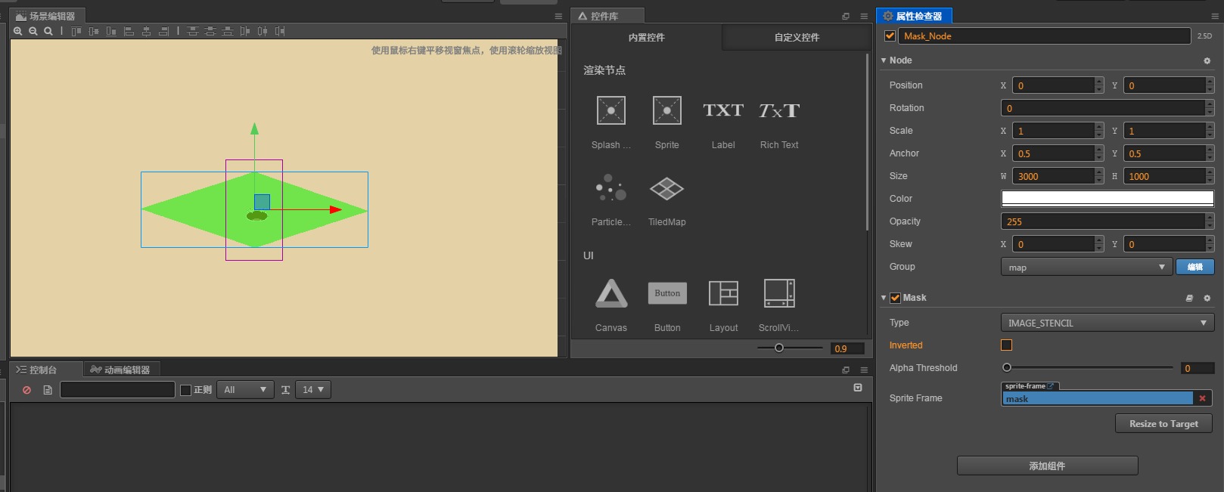
Task: Remove the mask sprite frame reference
Action: [x=1202, y=398]
